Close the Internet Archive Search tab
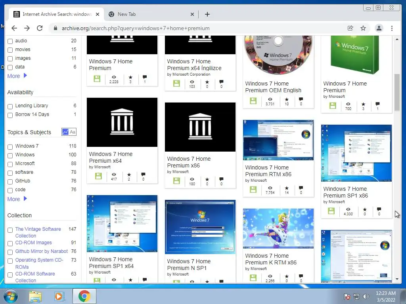 pyautogui.click(x=98, y=14)
